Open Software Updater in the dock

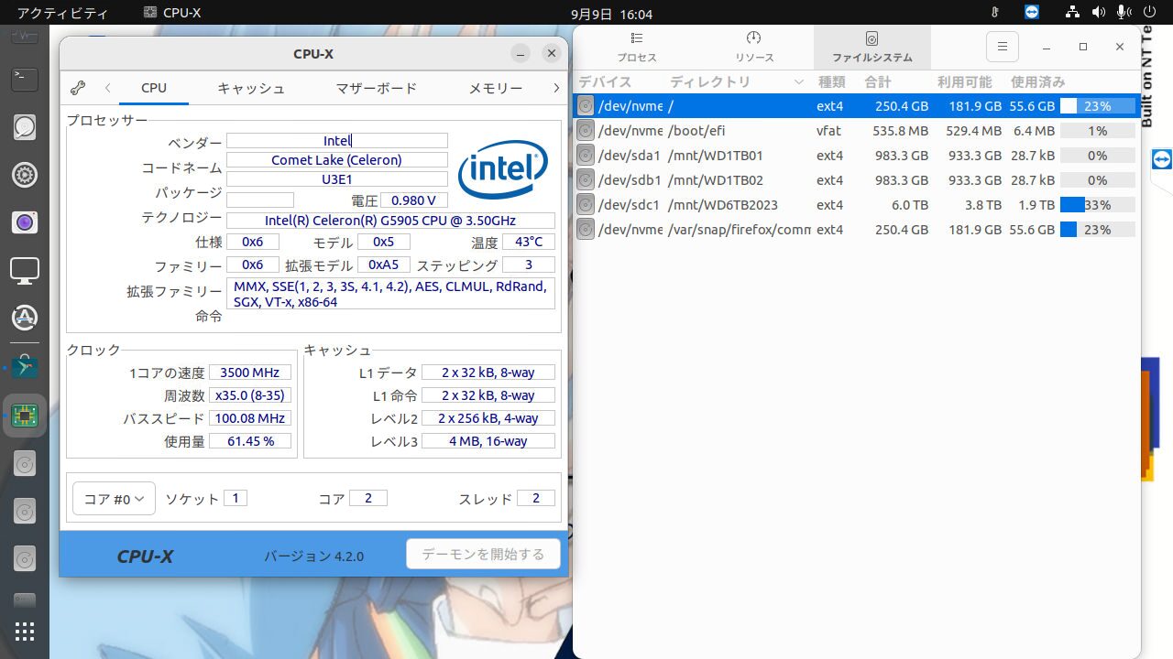click(25, 318)
